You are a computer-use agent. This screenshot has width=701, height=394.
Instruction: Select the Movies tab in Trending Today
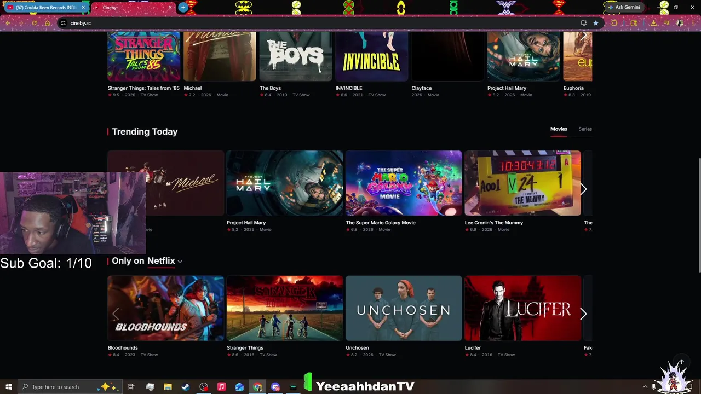coord(559,129)
